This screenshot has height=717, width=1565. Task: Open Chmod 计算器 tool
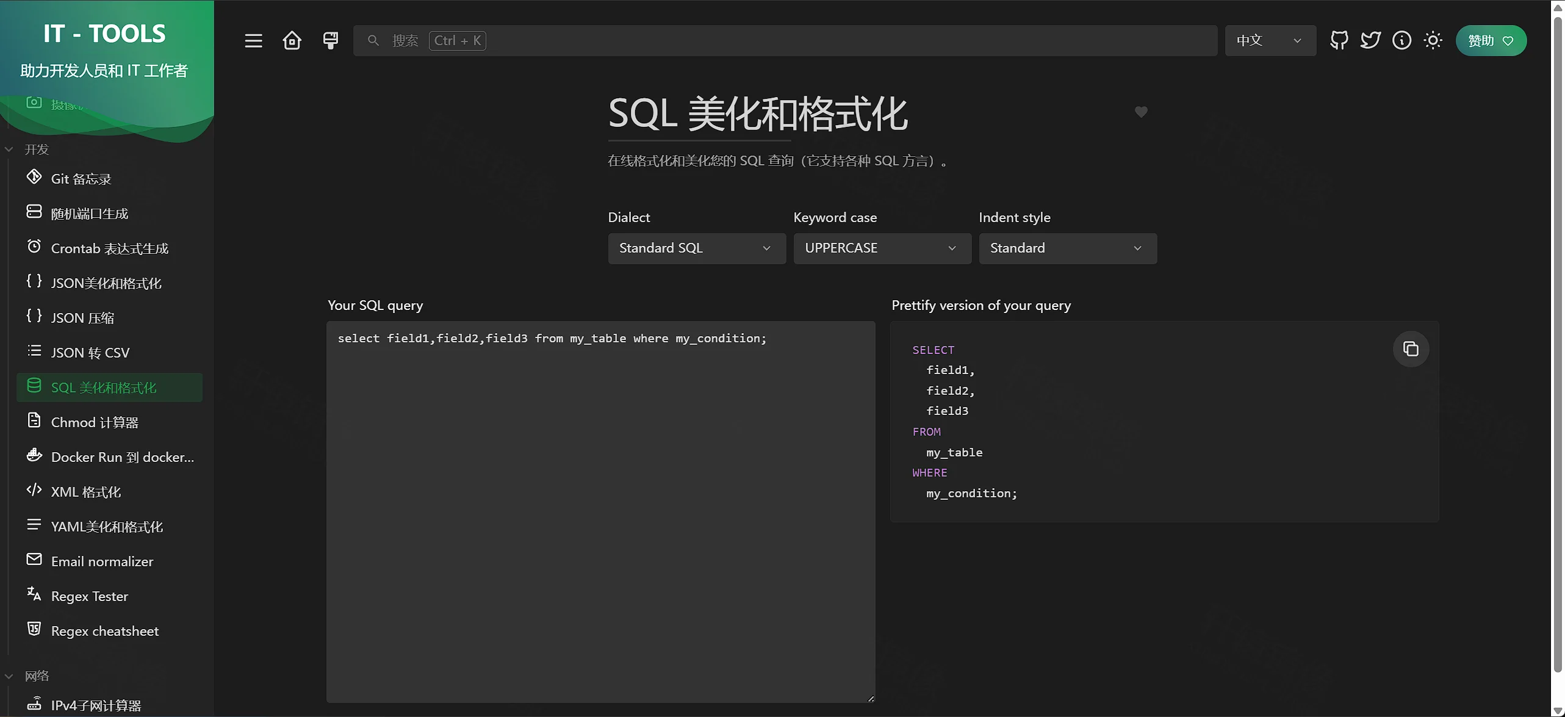[x=110, y=422]
